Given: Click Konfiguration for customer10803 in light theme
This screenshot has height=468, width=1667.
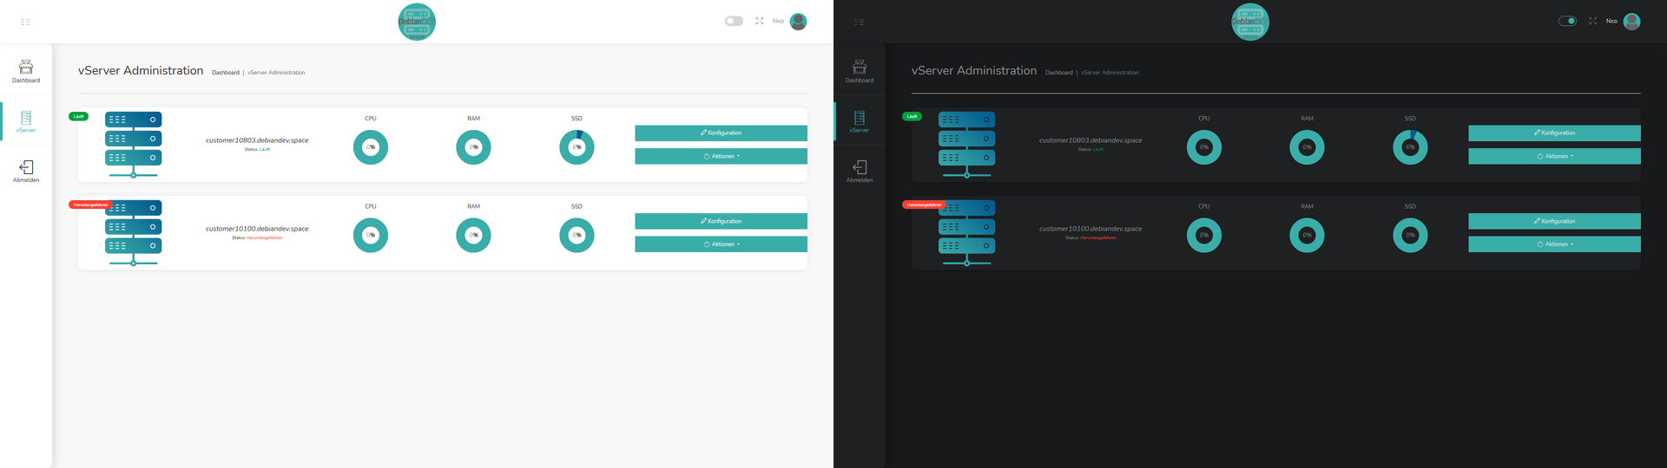Looking at the screenshot, I should pos(721,133).
